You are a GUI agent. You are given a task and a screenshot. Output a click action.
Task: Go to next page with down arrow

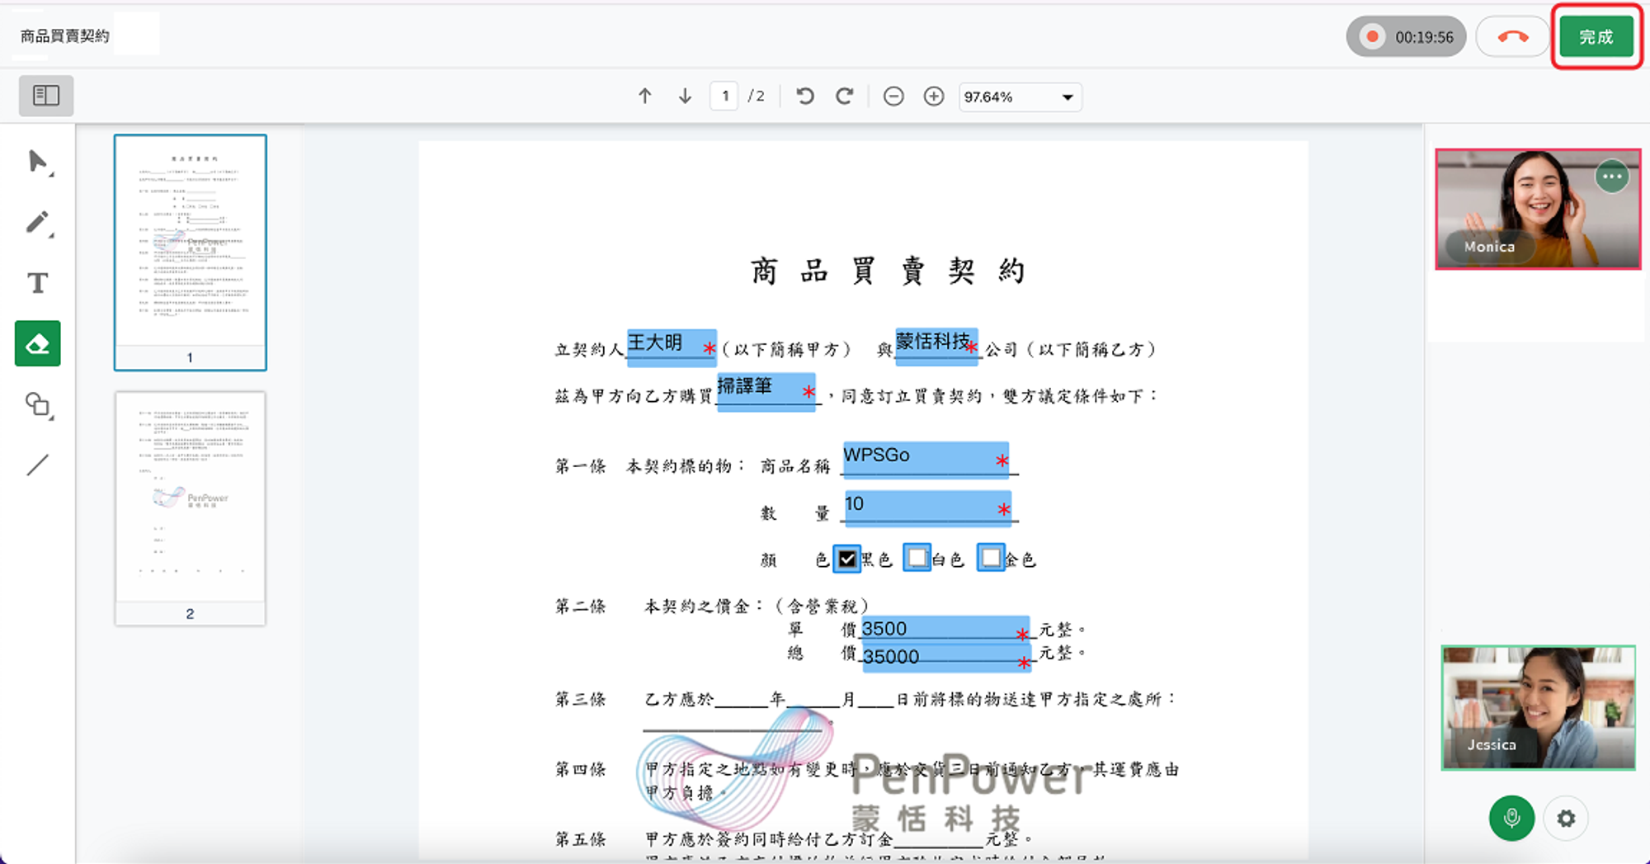tap(685, 97)
